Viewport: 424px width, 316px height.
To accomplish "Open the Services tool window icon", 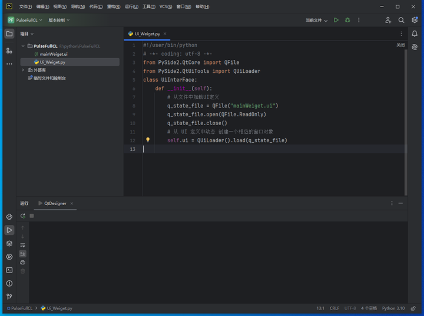I will [x=9, y=257].
